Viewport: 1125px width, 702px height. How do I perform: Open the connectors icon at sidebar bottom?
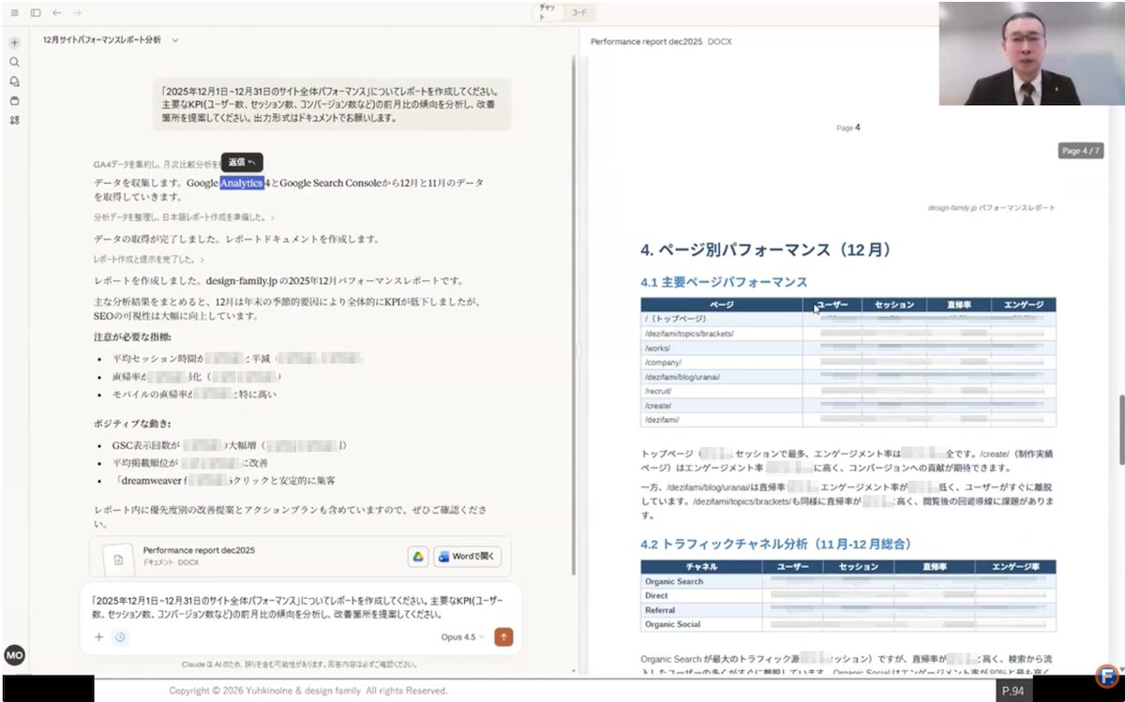14,120
